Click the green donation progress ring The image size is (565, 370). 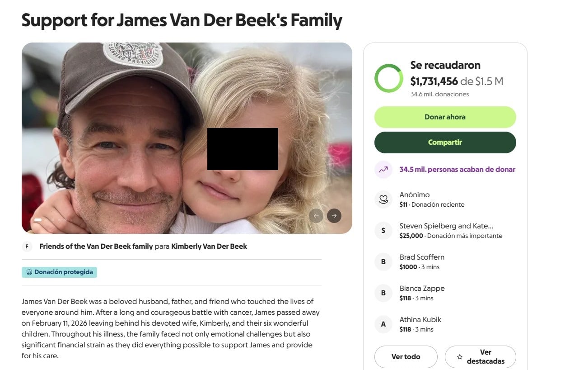pyautogui.click(x=388, y=78)
